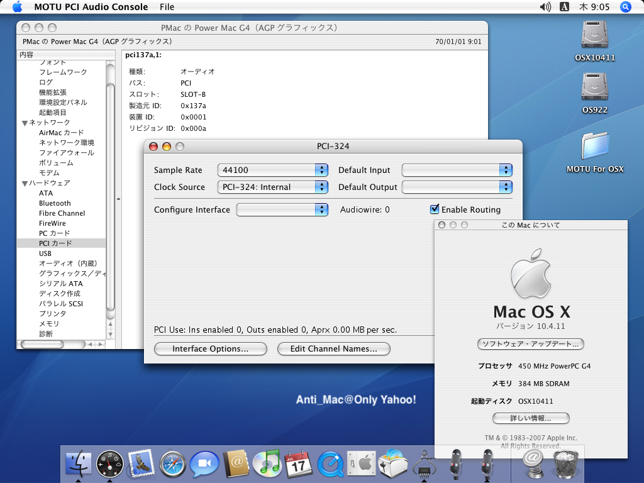Open the Trash in the dock

click(565, 464)
